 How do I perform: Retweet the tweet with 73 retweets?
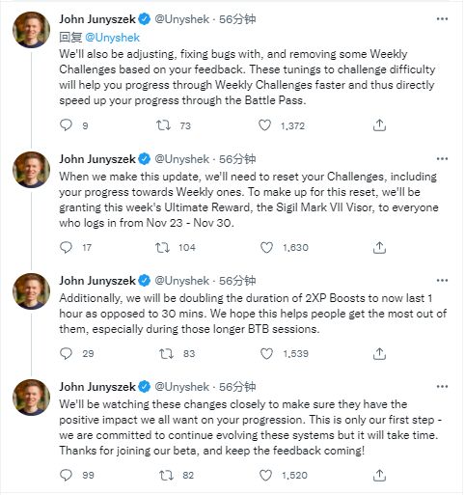(x=163, y=125)
